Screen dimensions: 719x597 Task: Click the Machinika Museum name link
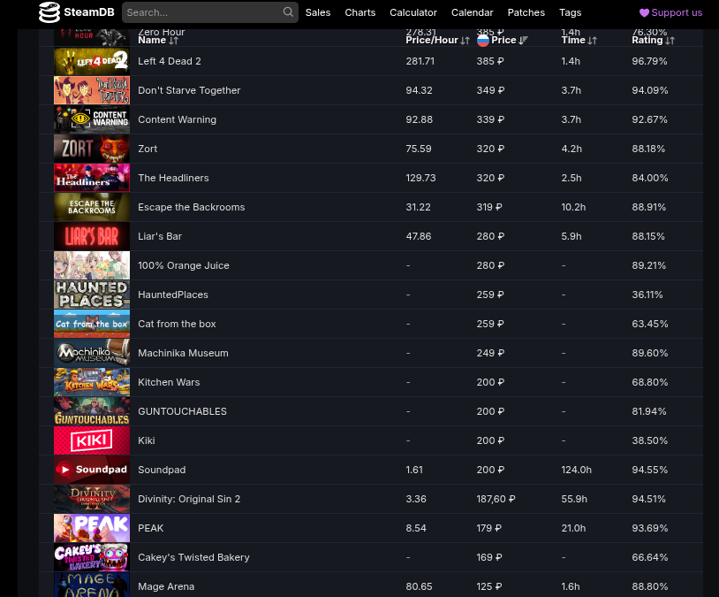pos(183,353)
